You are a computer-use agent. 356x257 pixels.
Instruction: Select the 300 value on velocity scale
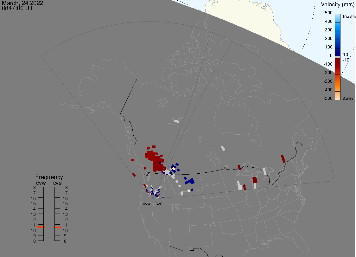328,30
